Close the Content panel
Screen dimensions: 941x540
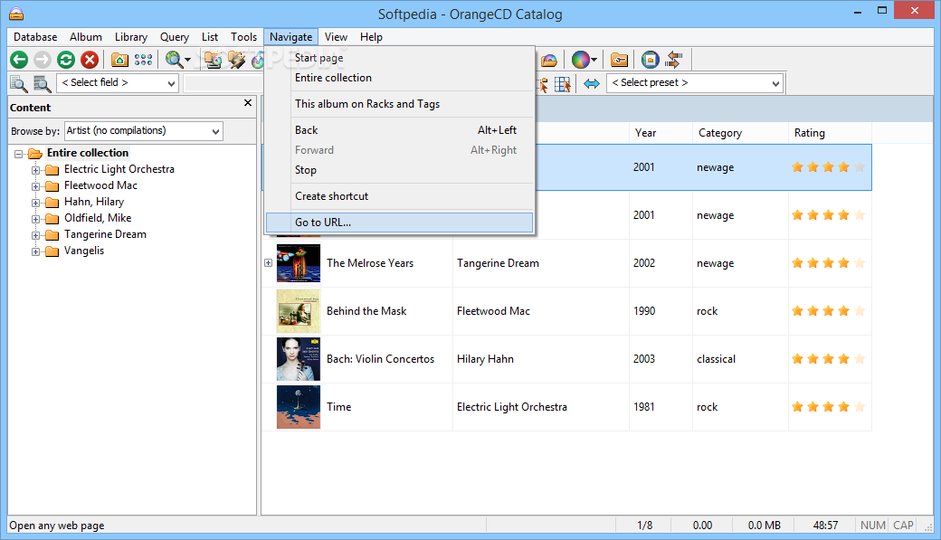point(248,103)
